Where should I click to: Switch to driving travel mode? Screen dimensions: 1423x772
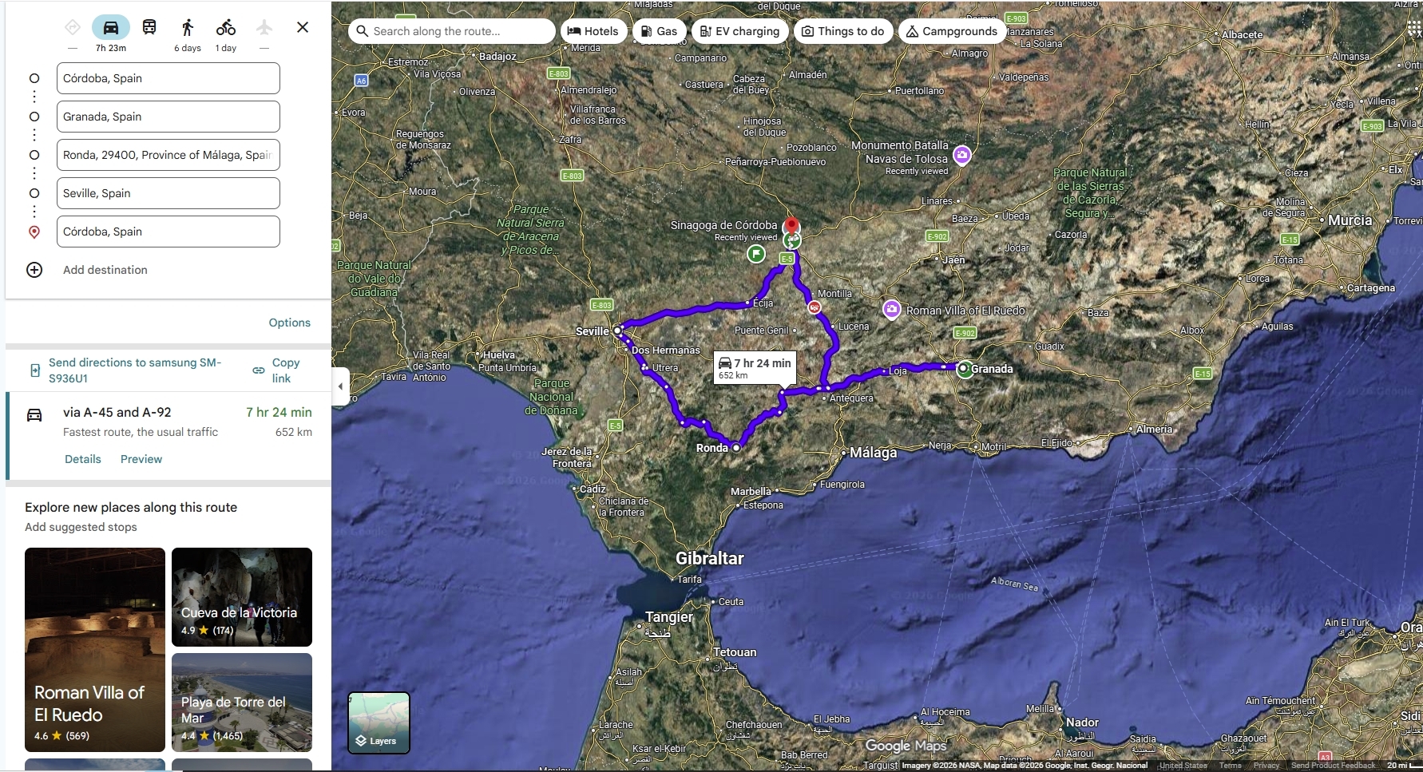point(111,28)
